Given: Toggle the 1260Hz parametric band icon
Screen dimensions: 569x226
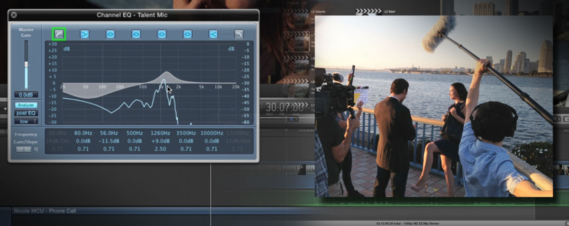Looking at the screenshot, I should [162, 34].
